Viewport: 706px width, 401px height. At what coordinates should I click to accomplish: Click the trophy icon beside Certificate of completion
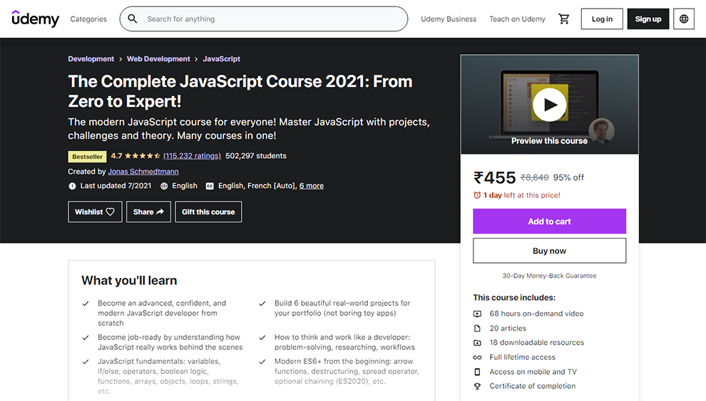point(477,386)
